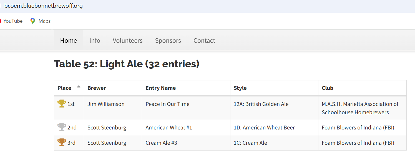Go to the Volunteers menu item
This screenshot has width=415, height=163.
(x=127, y=40)
